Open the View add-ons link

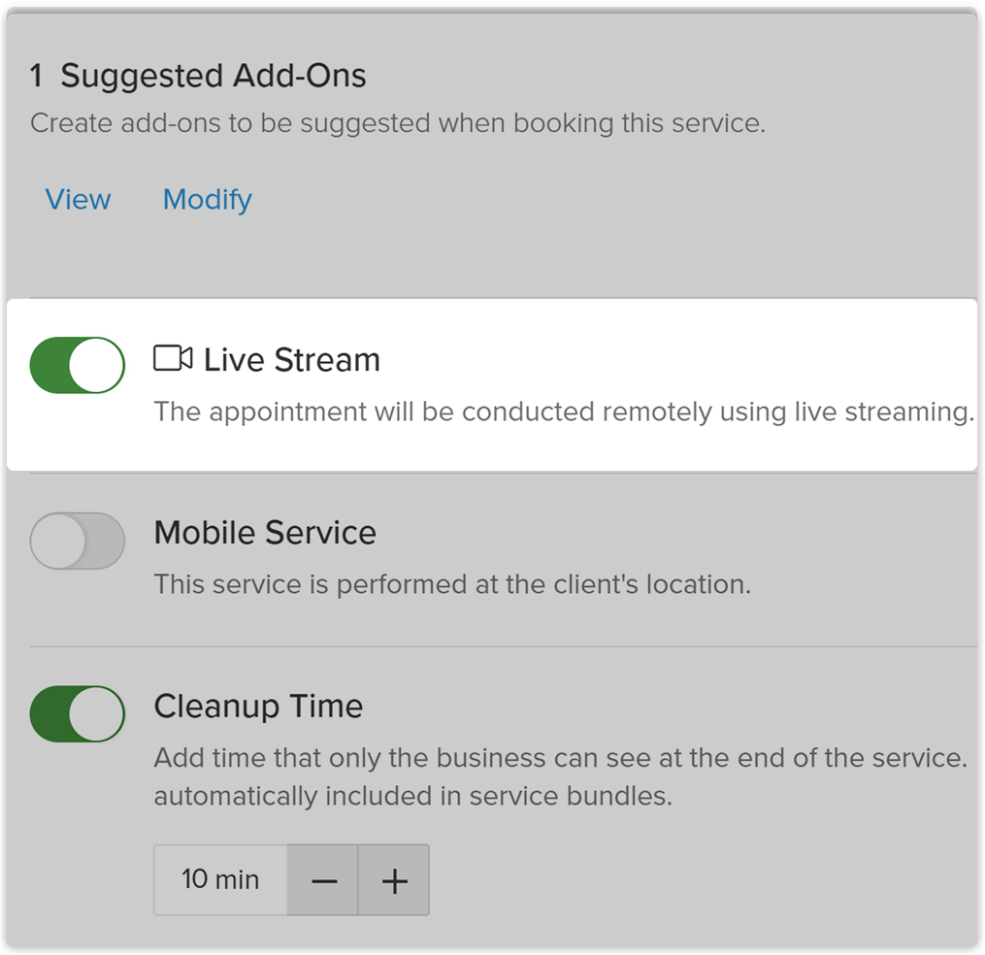(x=78, y=200)
